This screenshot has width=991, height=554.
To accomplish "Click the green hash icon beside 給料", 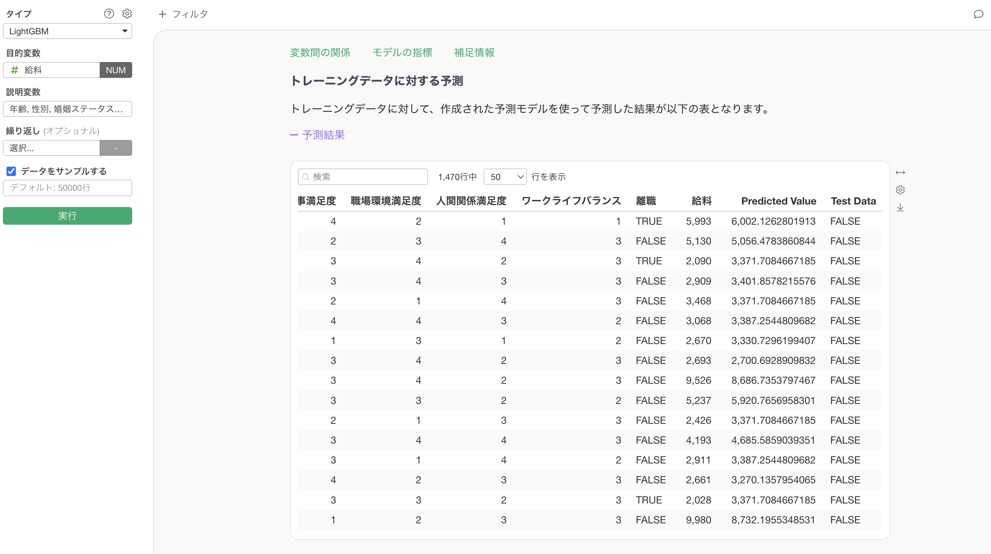I will pyautogui.click(x=14, y=70).
